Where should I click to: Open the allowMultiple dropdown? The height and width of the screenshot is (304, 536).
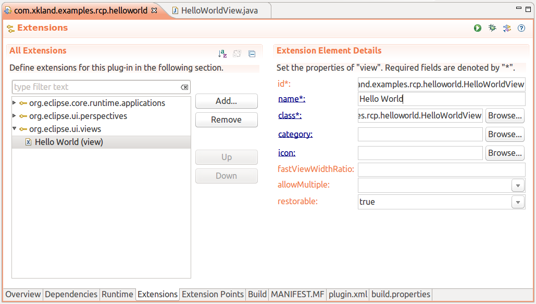[x=518, y=186]
